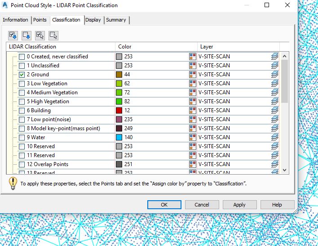The width and height of the screenshot is (318, 246).
Task: Click the High Vegetation green swatch 82
Action: [119, 101]
